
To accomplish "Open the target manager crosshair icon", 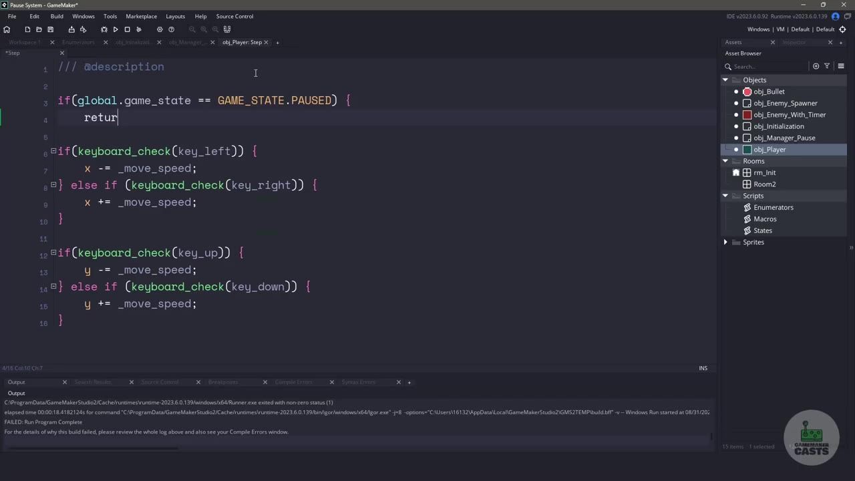I will [842, 29].
